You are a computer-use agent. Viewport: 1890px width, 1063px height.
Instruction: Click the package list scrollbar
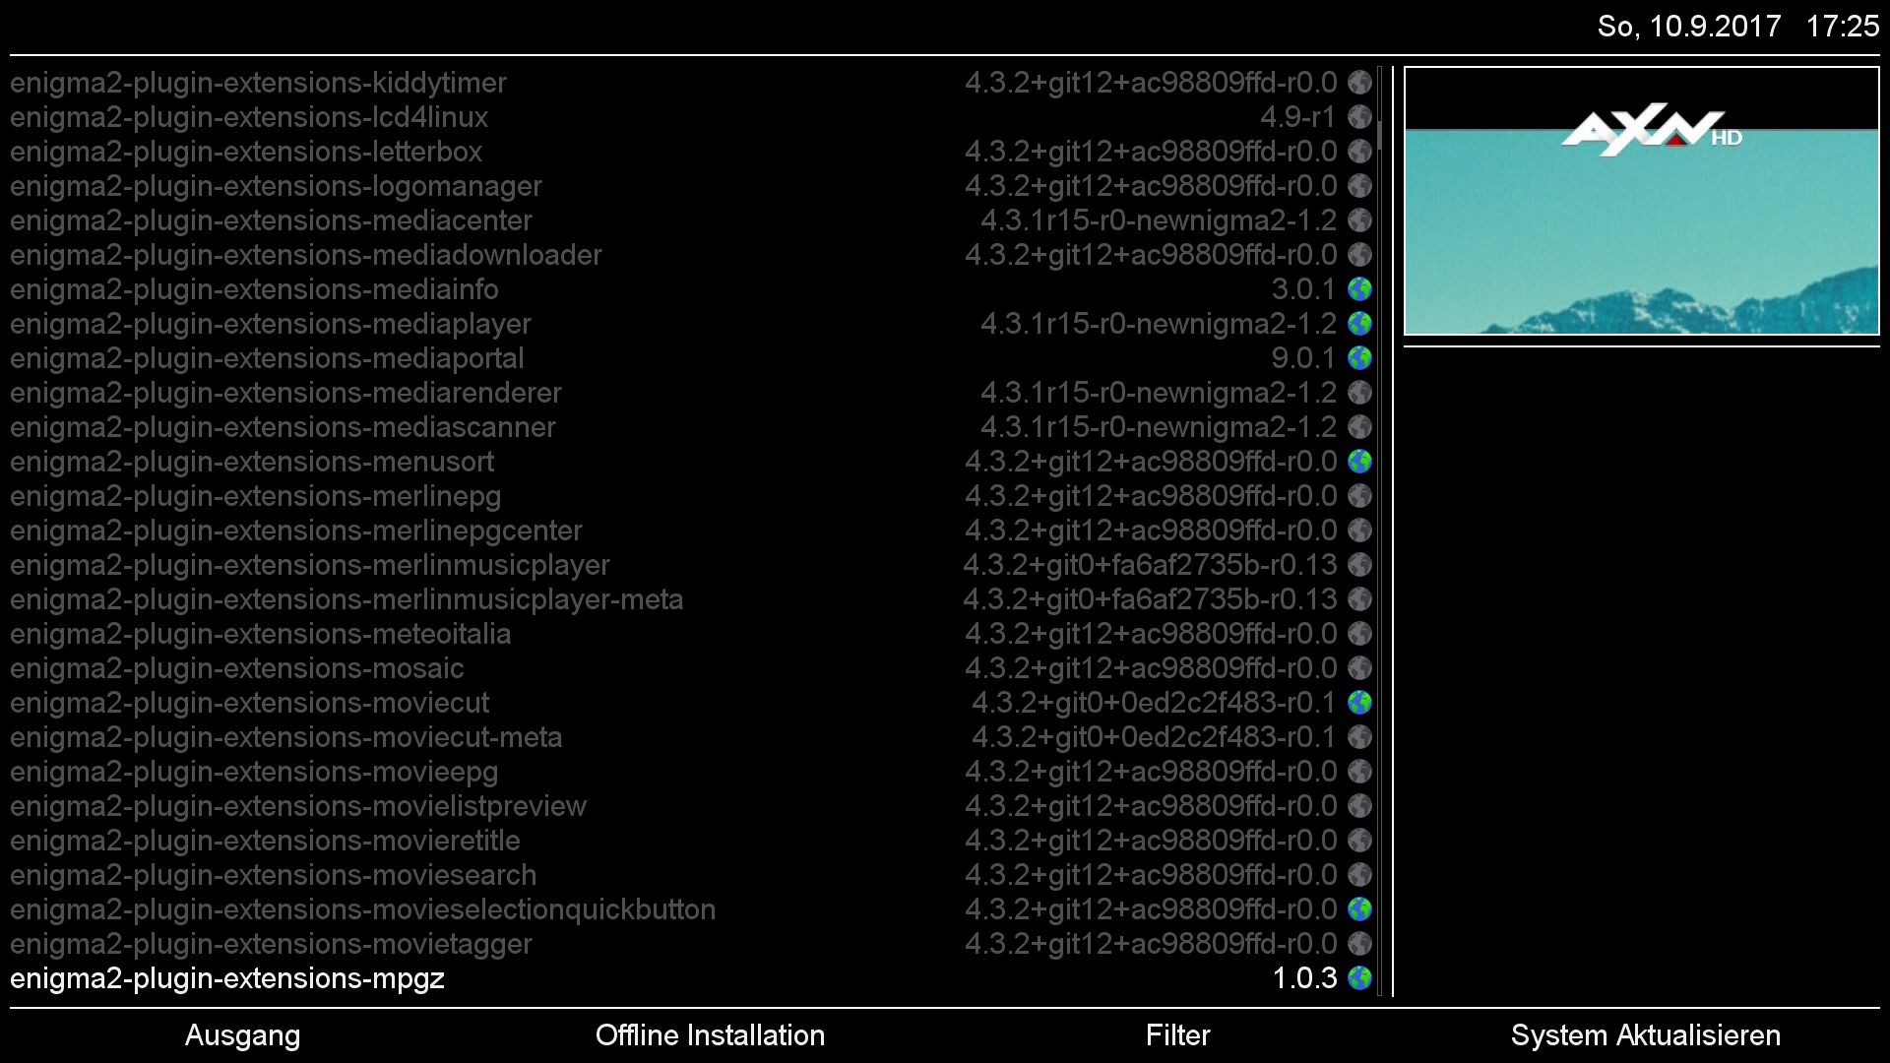point(1380,531)
